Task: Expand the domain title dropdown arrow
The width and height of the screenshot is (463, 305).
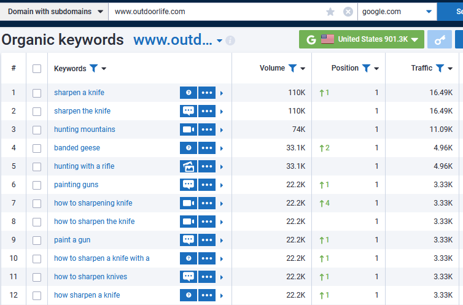Action: pyautogui.click(x=219, y=41)
